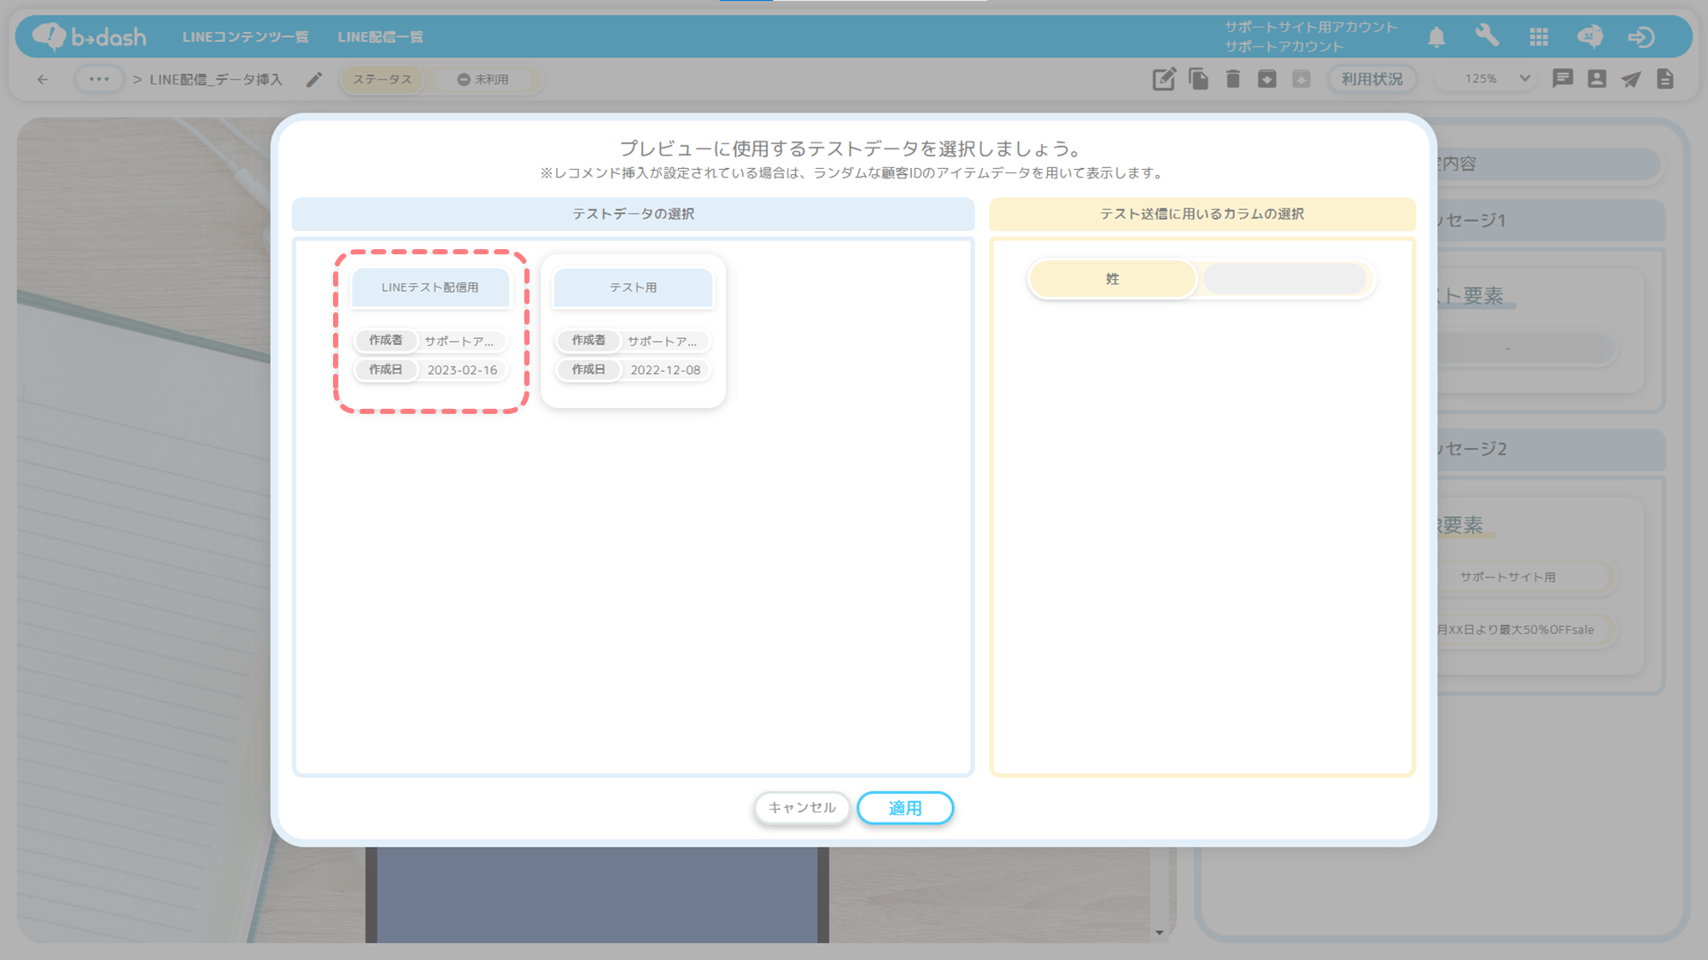Viewport: 1708px width, 960px height.
Task: Click the copy duplicate icon
Action: tap(1198, 79)
